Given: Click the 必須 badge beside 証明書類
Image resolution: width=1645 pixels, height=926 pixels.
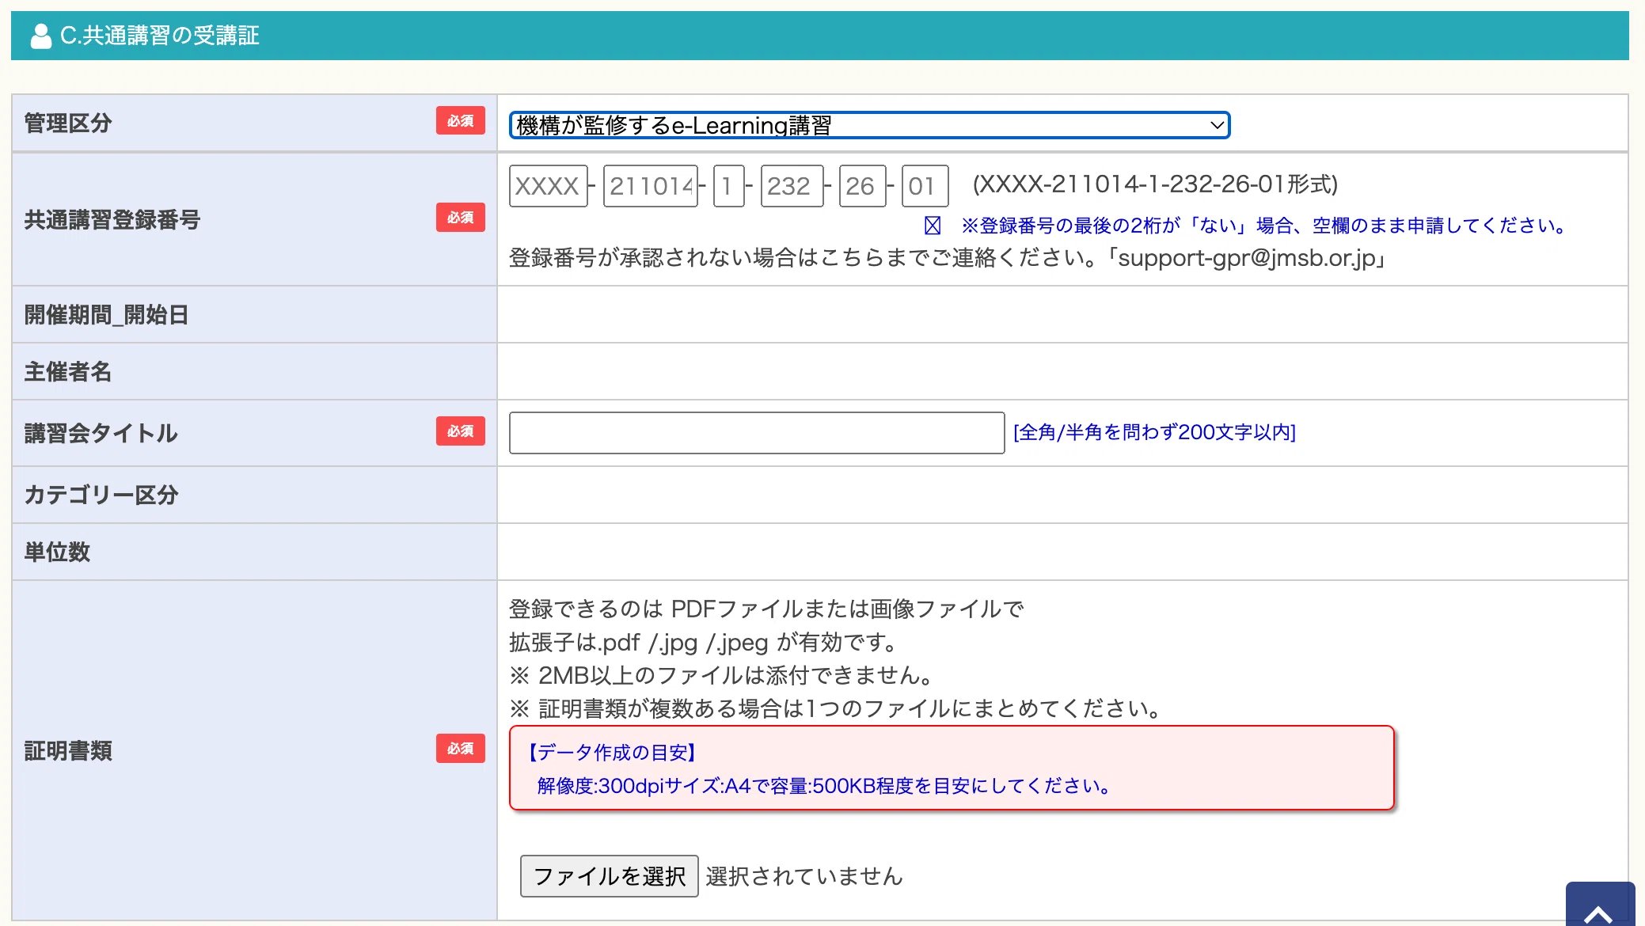Looking at the screenshot, I should pyautogui.click(x=460, y=749).
